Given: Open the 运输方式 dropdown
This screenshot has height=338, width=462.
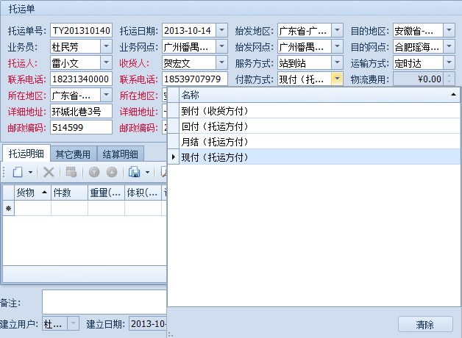Looking at the screenshot, I should click(449, 63).
